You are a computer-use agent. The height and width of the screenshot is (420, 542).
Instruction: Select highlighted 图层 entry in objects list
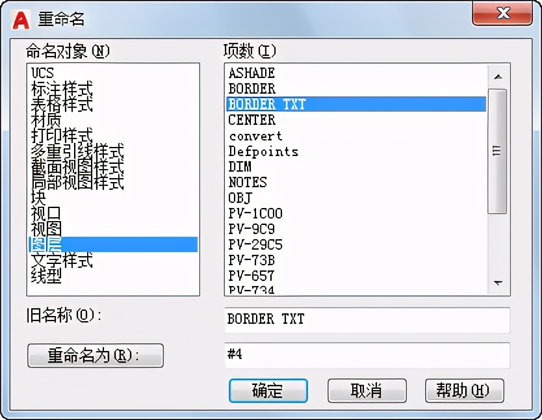113,244
